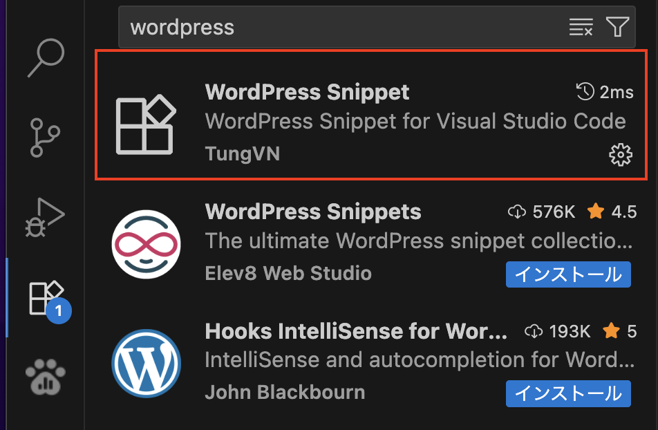Screen dimensions: 658x430
Task: Select the WordPress Snippets extension title
Action: (x=313, y=212)
